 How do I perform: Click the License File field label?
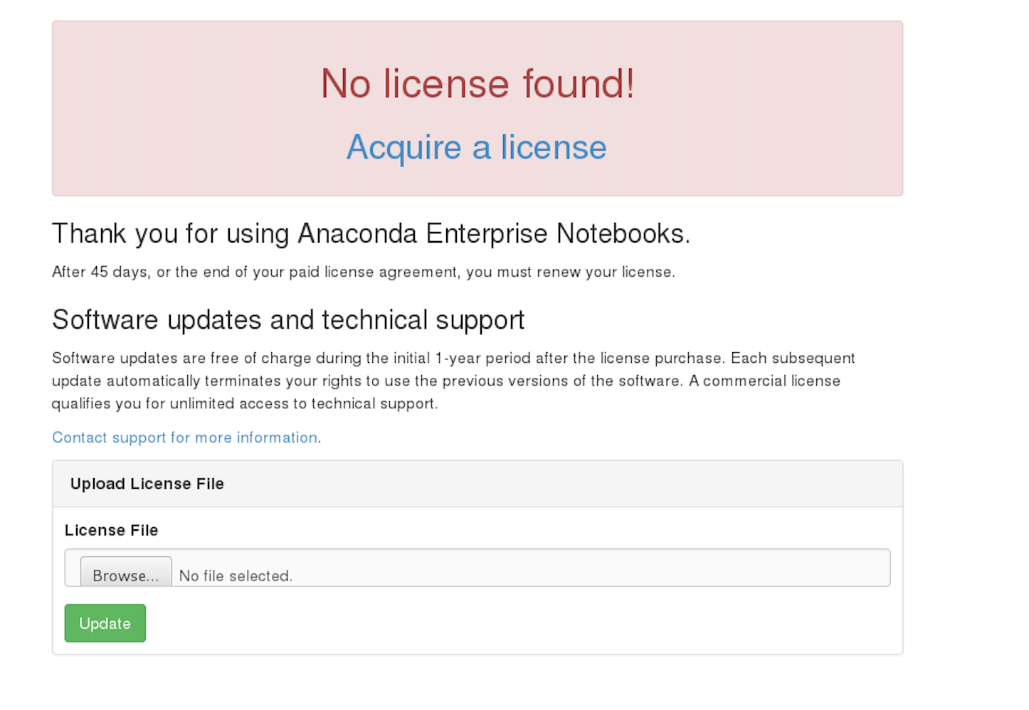click(x=111, y=530)
